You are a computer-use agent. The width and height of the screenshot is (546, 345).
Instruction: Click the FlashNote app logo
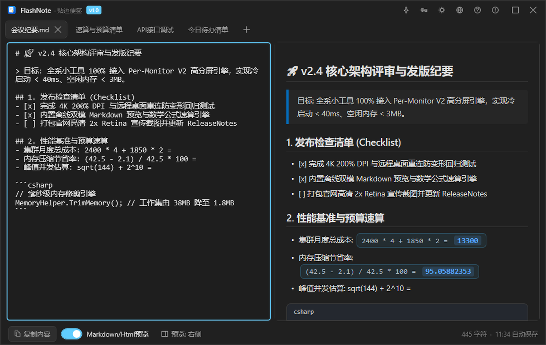(11, 10)
